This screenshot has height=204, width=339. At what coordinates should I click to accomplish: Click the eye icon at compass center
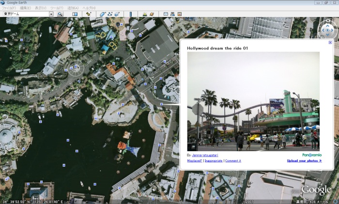327,31
